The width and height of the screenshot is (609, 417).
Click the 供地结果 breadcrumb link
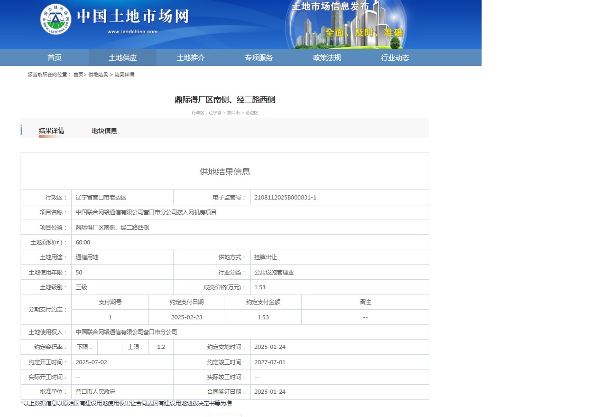tap(98, 74)
